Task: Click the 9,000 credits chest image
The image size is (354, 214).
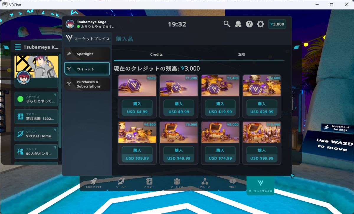Action: [220, 132]
